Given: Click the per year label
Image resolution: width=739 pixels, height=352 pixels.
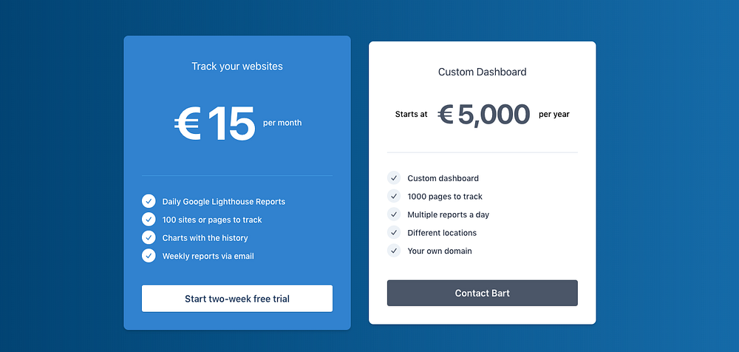Looking at the screenshot, I should [x=554, y=115].
